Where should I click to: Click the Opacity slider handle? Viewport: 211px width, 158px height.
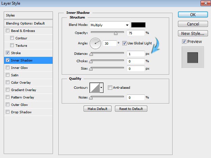tap(116, 33)
